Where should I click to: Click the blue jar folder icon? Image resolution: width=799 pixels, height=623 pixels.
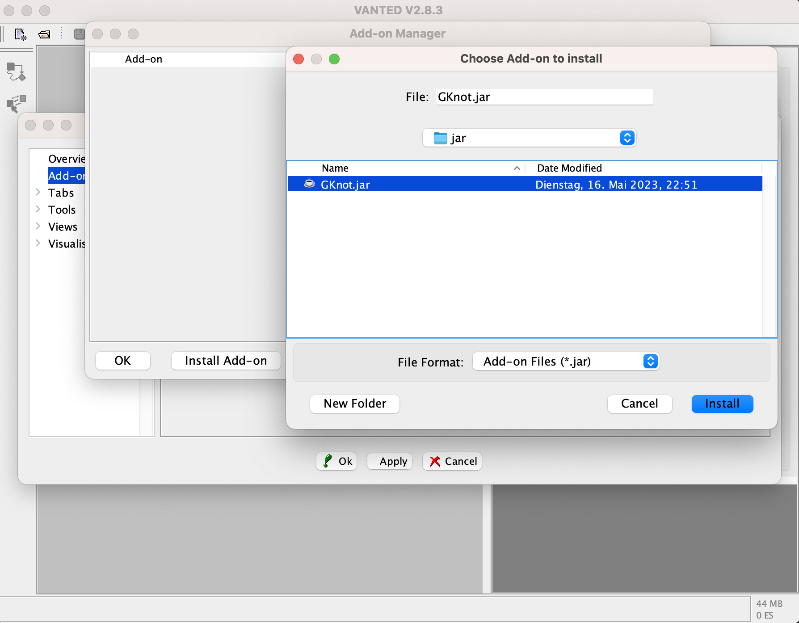click(x=440, y=138)
